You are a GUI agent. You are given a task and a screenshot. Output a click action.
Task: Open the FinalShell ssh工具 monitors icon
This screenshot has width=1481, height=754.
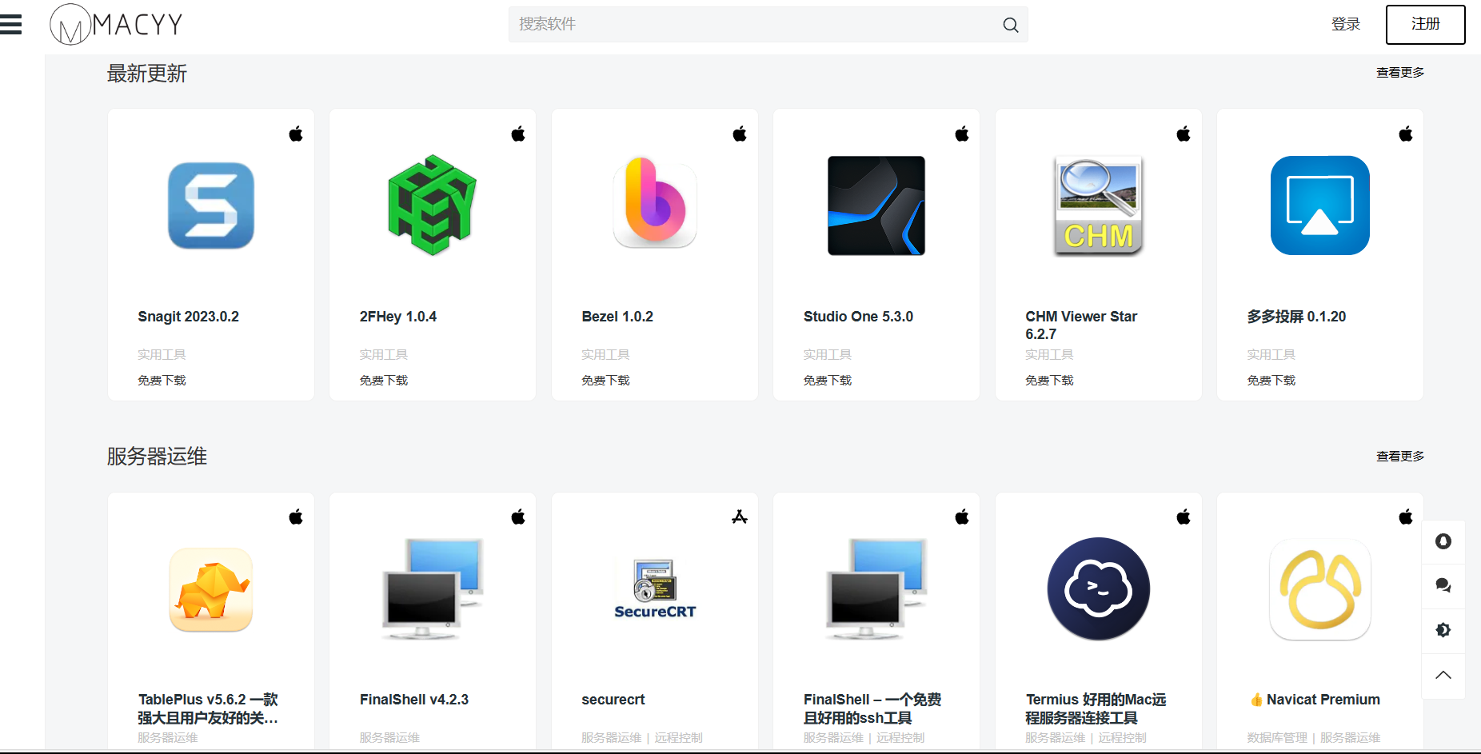coord(876,589)
